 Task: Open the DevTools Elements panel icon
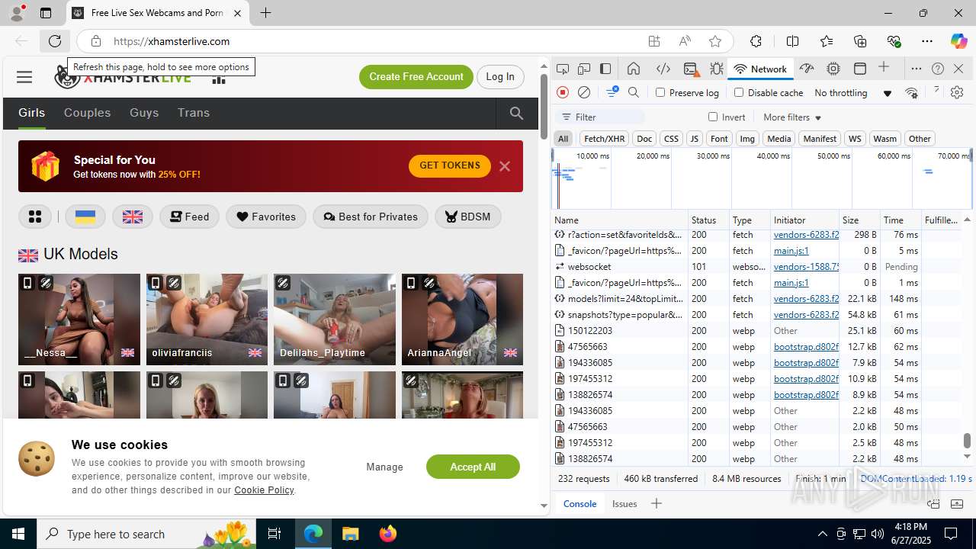(x=663, y=69)
